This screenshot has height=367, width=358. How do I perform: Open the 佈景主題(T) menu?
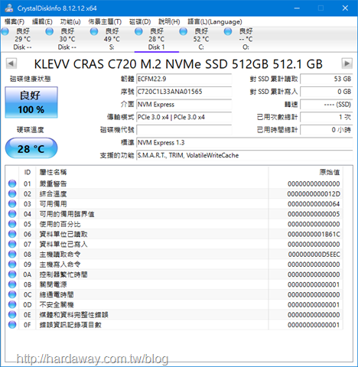105,21
